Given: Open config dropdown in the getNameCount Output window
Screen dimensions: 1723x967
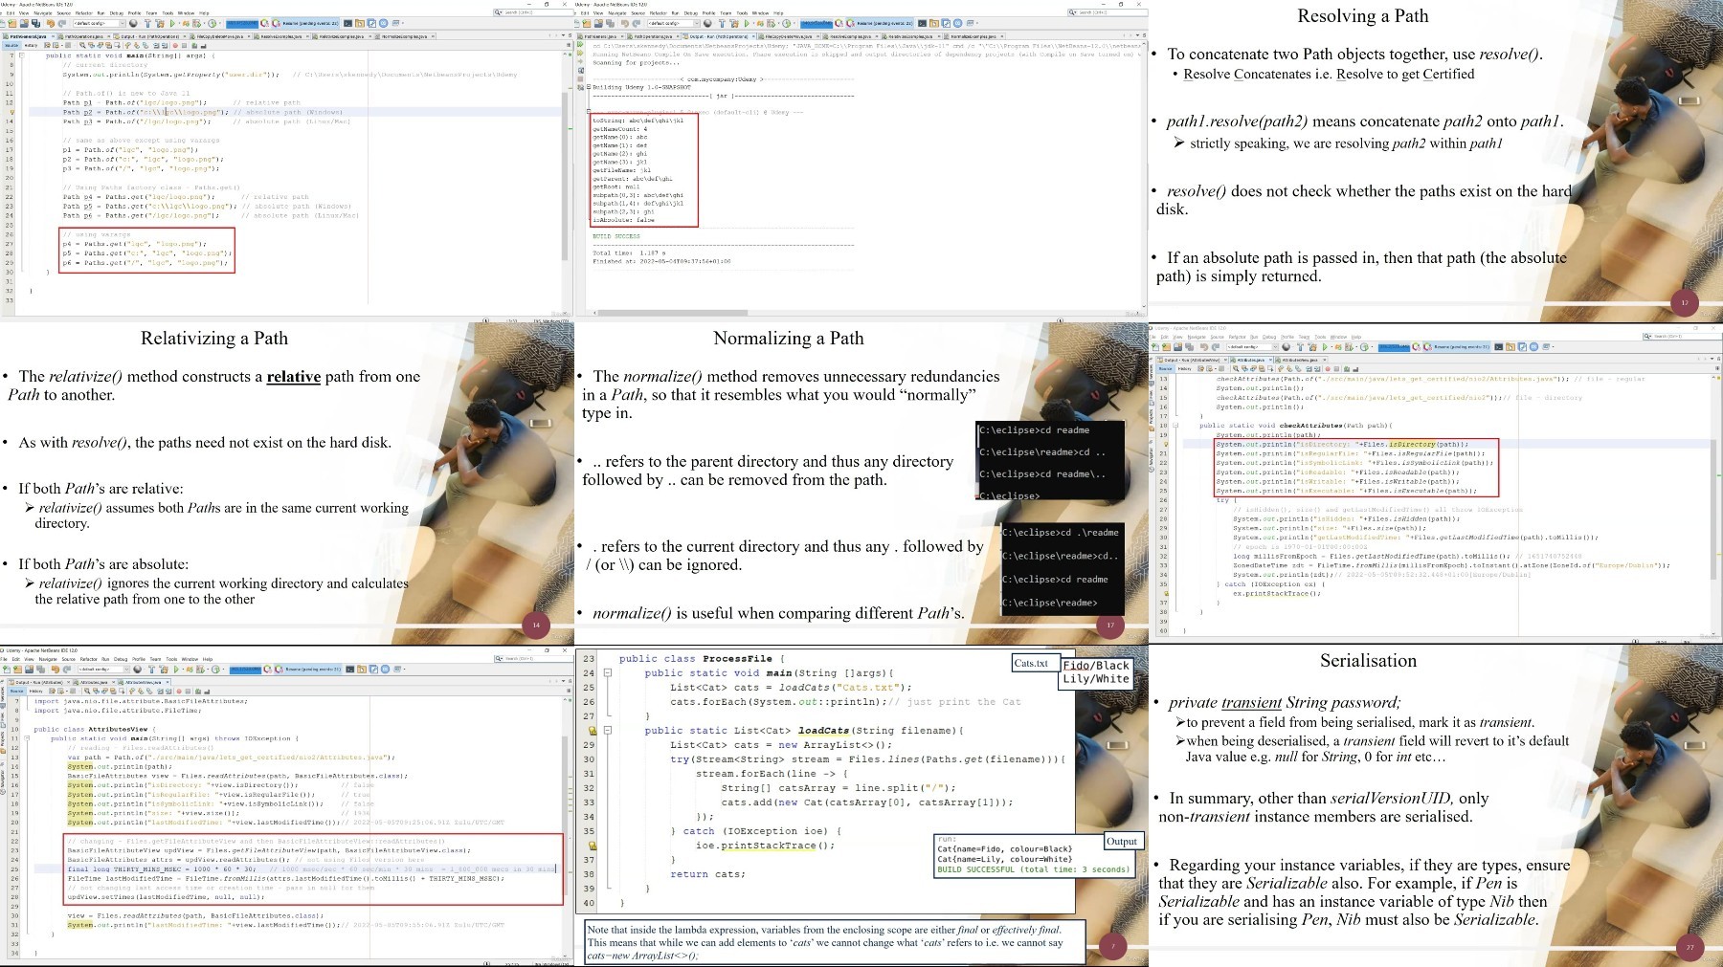Looking at the screenshot, I should [674, 23].
